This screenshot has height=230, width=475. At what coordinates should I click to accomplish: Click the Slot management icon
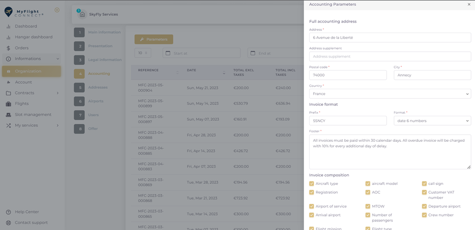(x=9, y=115)
